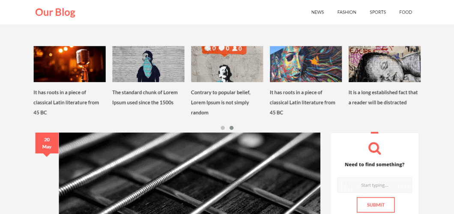This screenshot has width=454, height=214.
Task: Open the guitar strings featured image
Action: tap(190, 173)
